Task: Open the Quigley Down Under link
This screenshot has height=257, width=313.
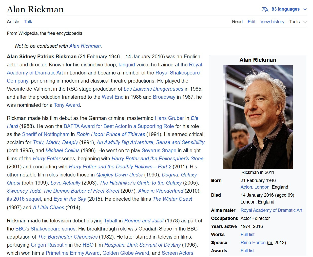Action: coord(120,175)
